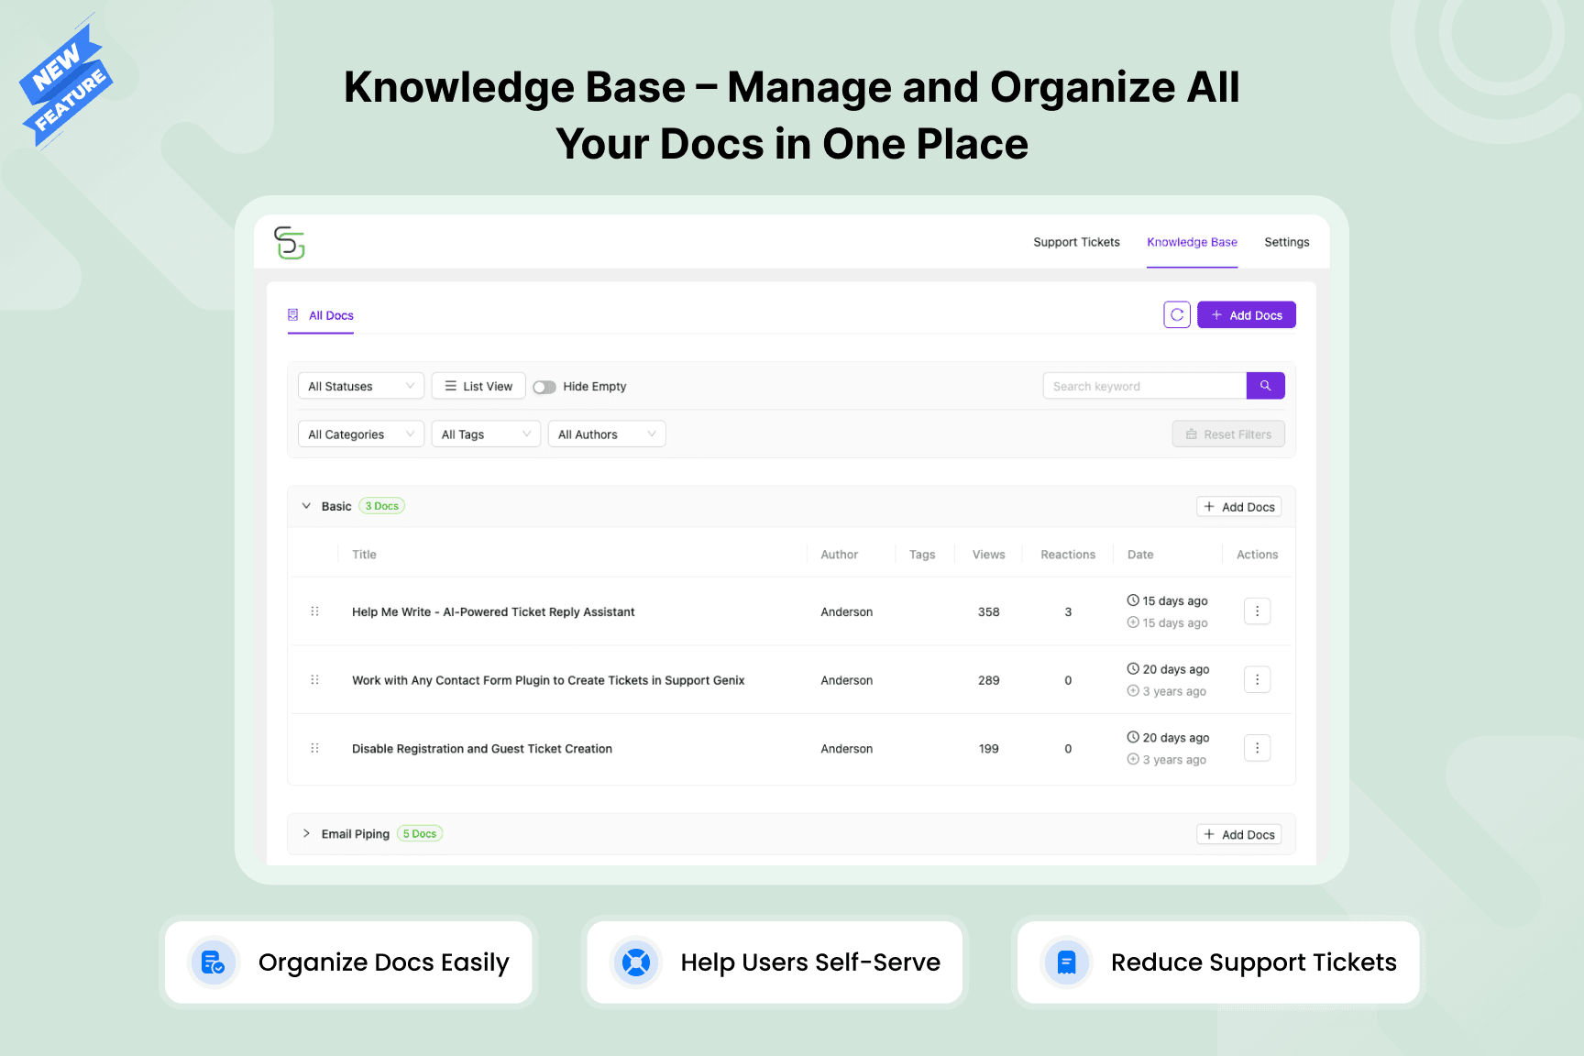Open actions menu for Help Me Write doc

pos(1257,611)
